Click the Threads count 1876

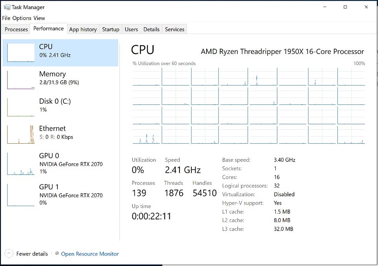point(174,193)
